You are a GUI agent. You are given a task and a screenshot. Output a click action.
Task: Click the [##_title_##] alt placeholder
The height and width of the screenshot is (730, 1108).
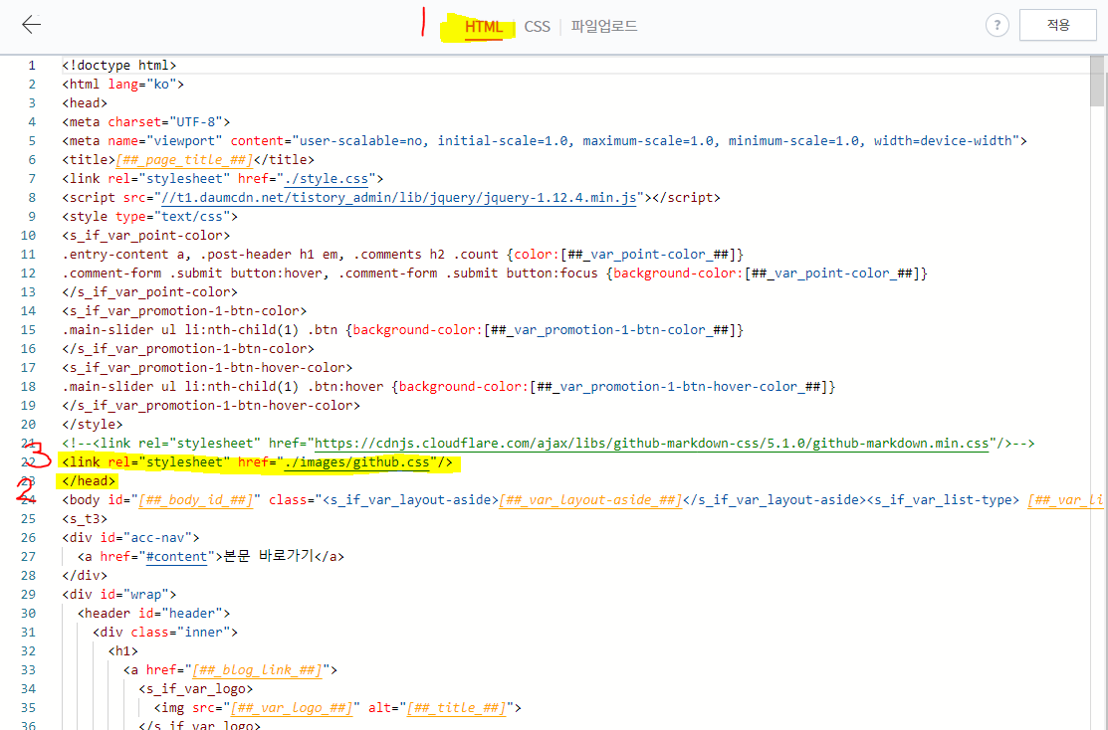coord(456,707)
